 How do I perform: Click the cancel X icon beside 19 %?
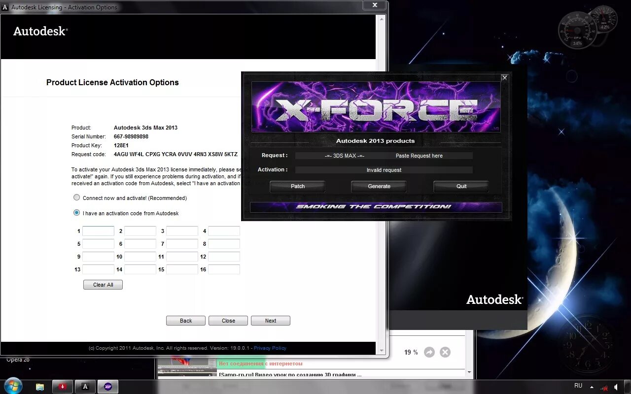tap(445, 352)
